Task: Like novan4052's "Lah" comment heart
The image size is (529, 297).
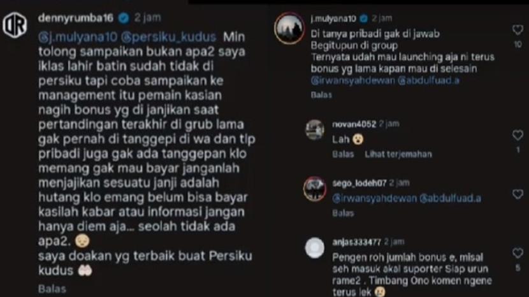Action: 518,135
